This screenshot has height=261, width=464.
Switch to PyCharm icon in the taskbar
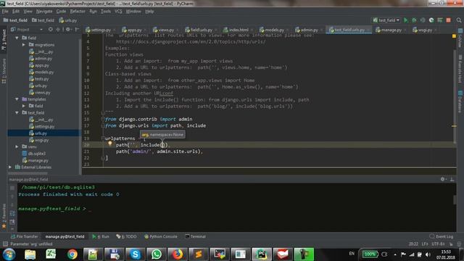[x=262, y=254]
